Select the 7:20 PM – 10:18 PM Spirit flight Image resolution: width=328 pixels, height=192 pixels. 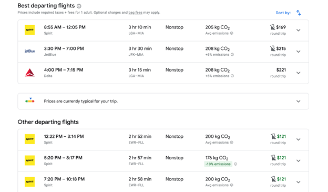coord(163,181)
